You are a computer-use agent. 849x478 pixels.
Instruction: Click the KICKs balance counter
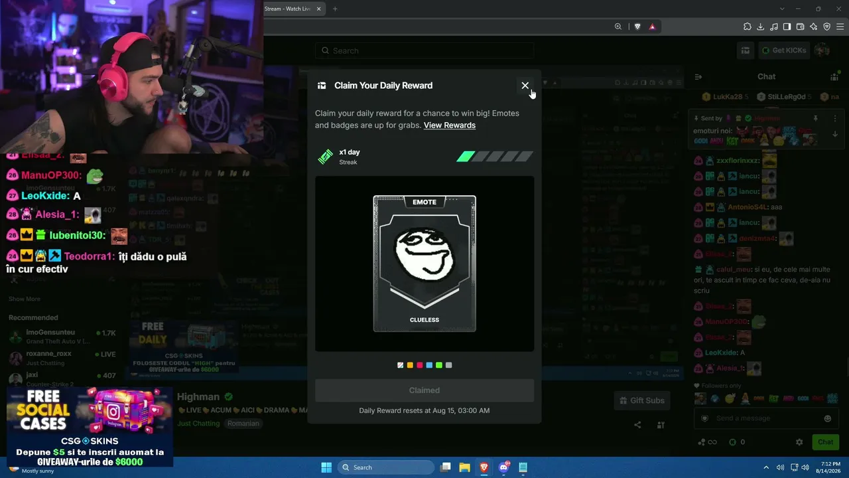(x=737, y=442)
